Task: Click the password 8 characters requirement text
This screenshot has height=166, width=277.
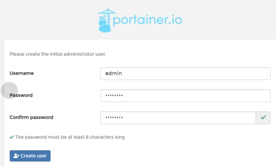Action: click(x=70, y=137)
